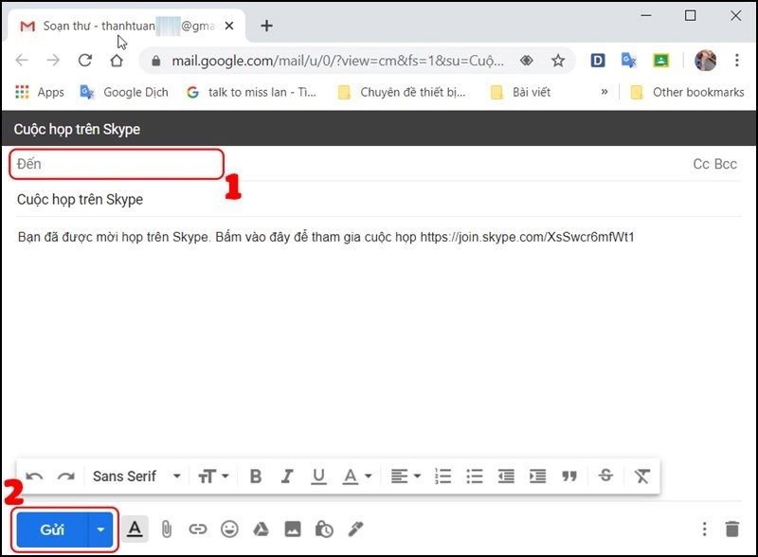Insert your signature
This screenshot has width=758, height=557.
[354, 530]
